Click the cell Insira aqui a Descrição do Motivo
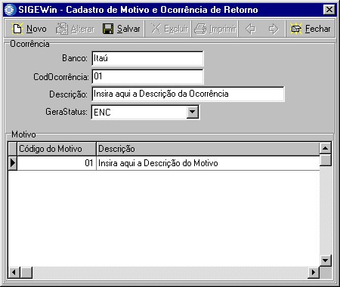This screenshot has height=287, width=340. coord(208,163)
